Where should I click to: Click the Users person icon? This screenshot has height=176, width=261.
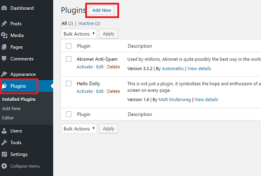(4, 131)
